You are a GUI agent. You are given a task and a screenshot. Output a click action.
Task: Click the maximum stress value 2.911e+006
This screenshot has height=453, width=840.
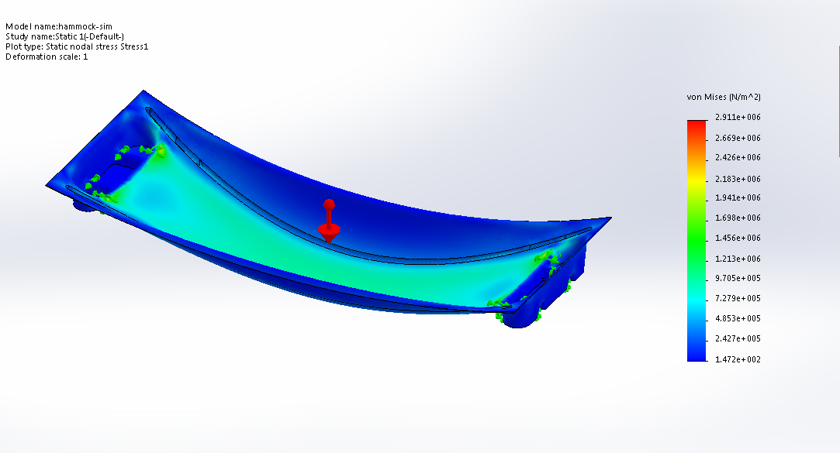(x=738, y=117)
